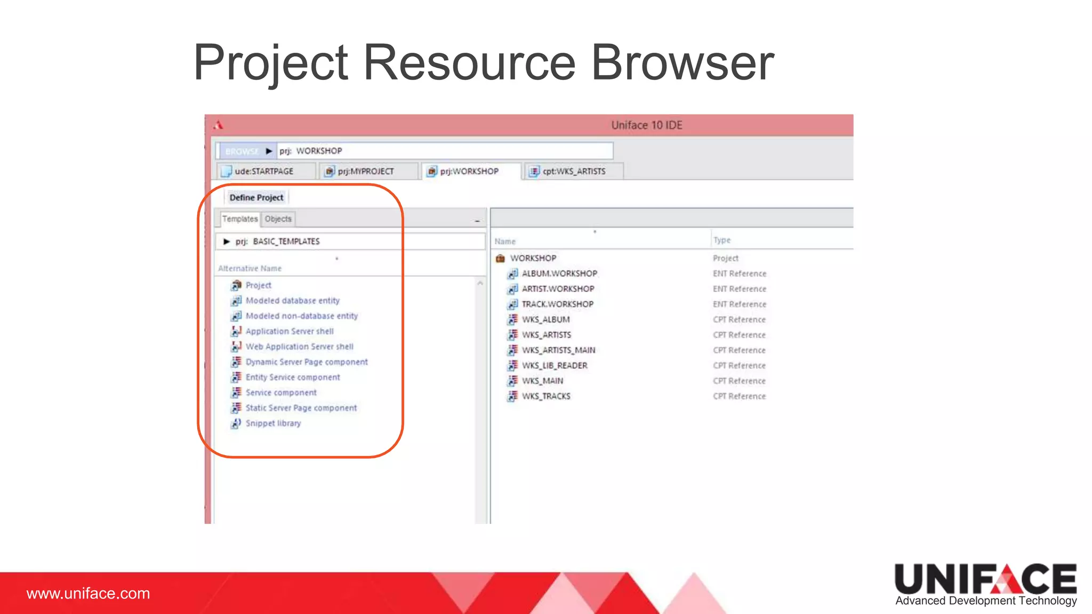This screenshot has height=614, width=1092.
Task: Switch to the ude:STARTPAGE tab
Action: pos(265,172)
